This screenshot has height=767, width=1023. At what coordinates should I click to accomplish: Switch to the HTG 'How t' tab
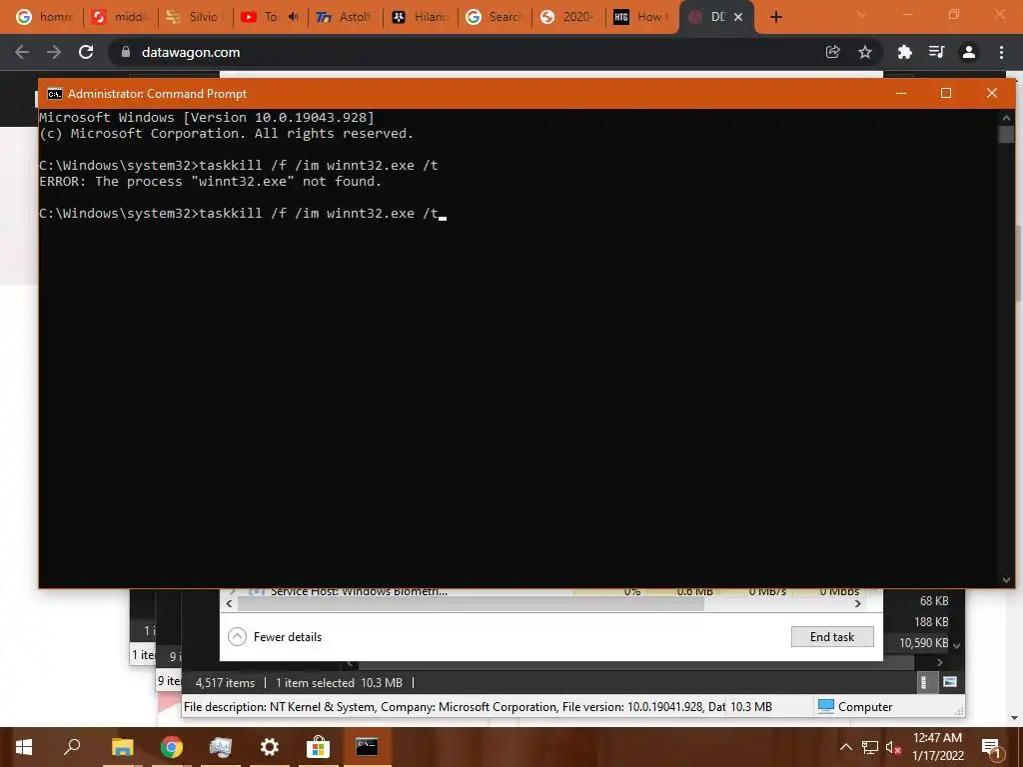point(643,17)
